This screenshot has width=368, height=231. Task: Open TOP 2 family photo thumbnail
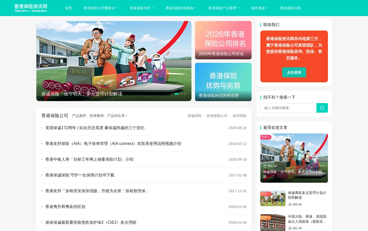pos(273,198)
